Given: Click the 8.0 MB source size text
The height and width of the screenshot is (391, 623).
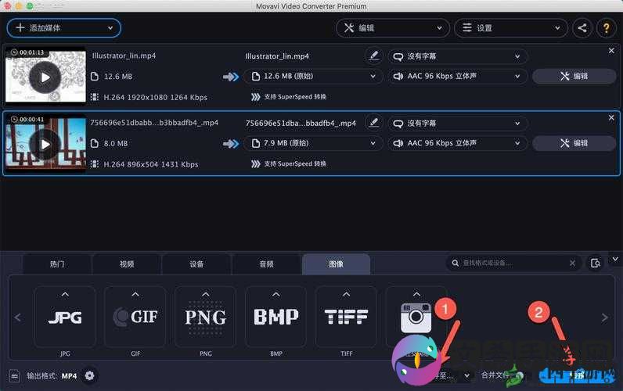Looking at the screenshot, I should [116, 144].
